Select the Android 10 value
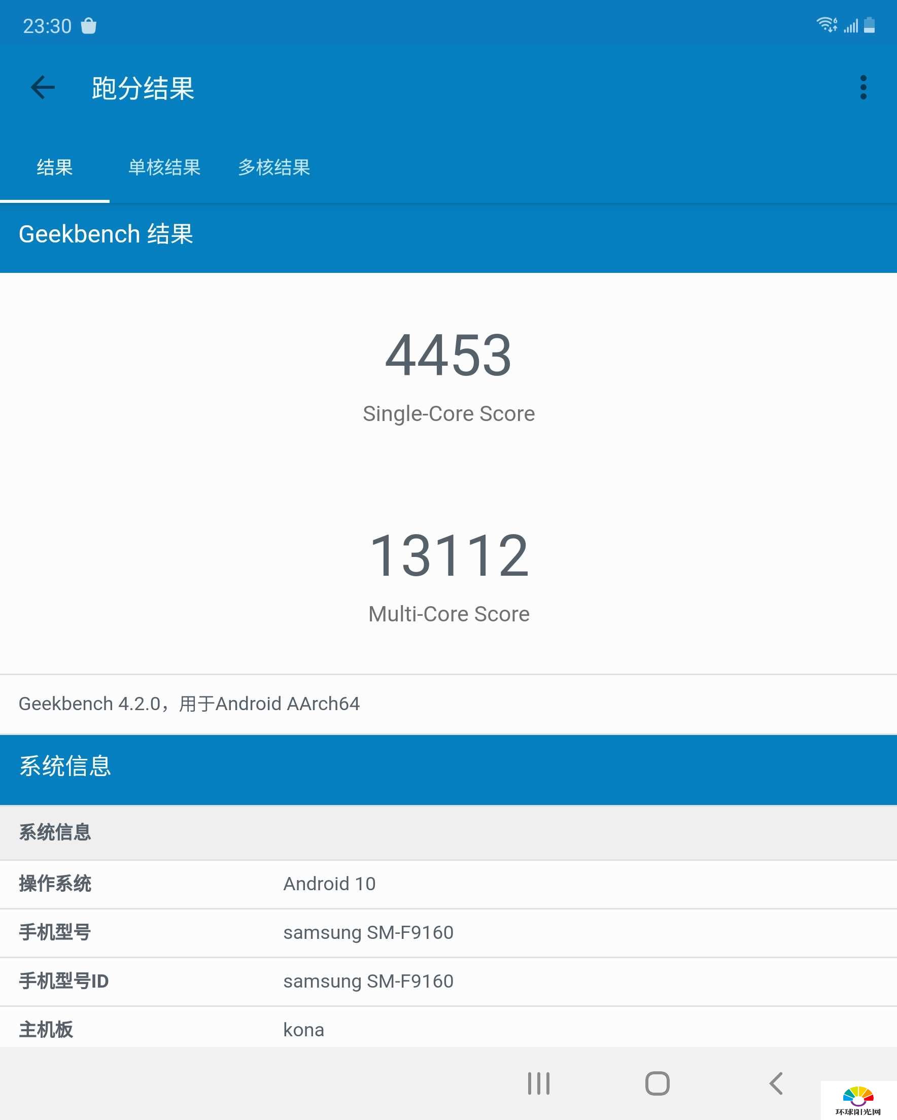The width and height of the screenshot is (897, 1120). click(x=329, y=884)
